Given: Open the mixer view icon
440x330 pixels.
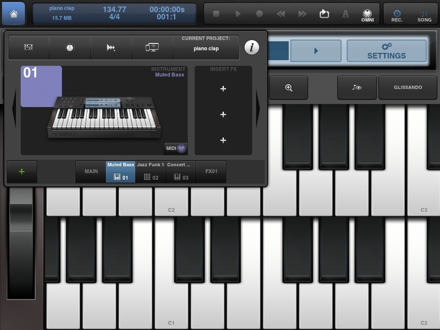Looking at the screenshot, I should pos(29,47).
